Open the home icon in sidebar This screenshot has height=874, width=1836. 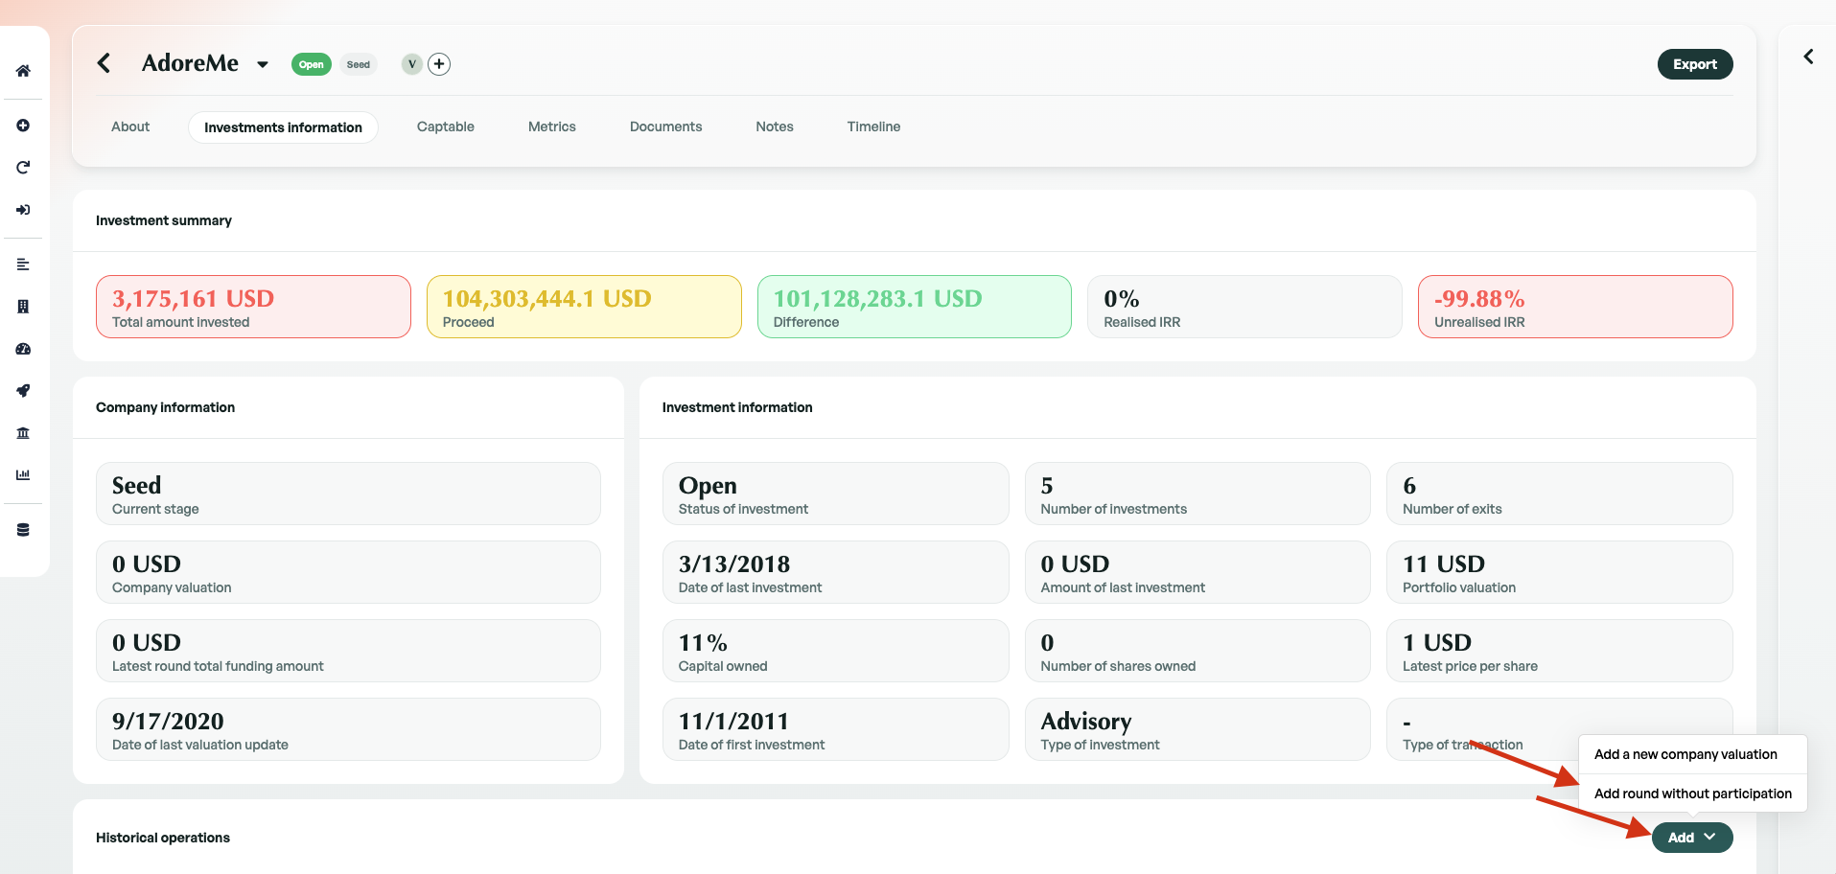coord(23,71)
